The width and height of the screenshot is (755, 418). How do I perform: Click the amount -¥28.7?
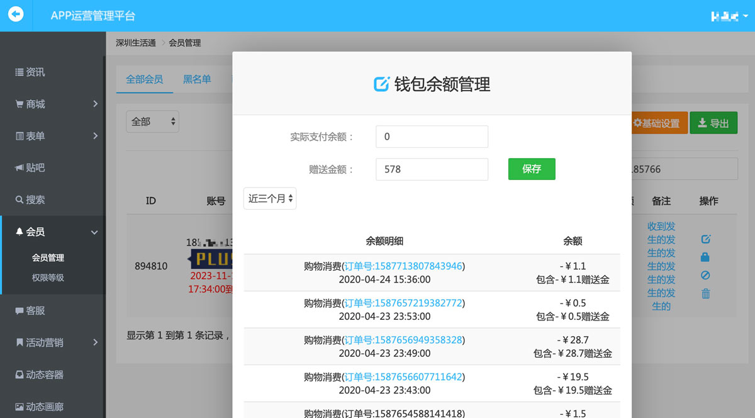573,341
